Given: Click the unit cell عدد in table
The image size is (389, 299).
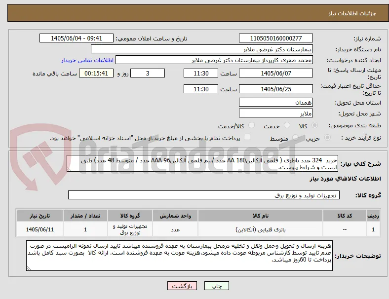Looking at the screenshot, I should point(175,229).
